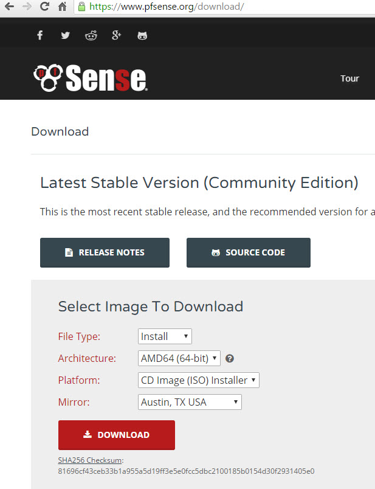Open the Platform CD Image dropdown
The height and width of the screenshot is (489, 375).
(199, 380)
